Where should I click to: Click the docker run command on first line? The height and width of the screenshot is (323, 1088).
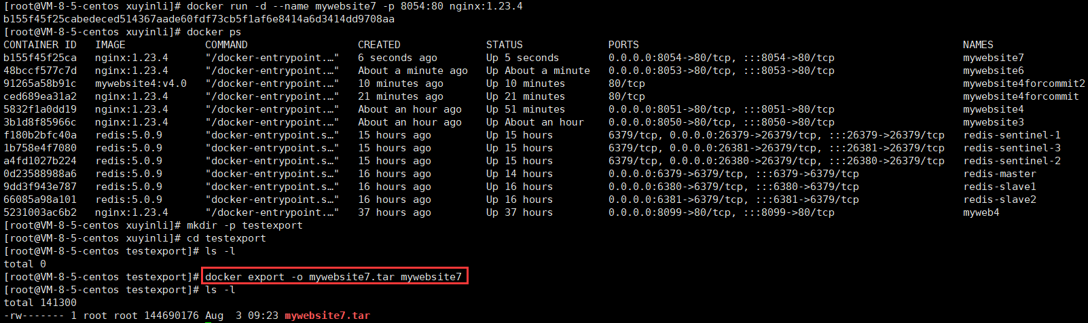[x=355, y=6]
